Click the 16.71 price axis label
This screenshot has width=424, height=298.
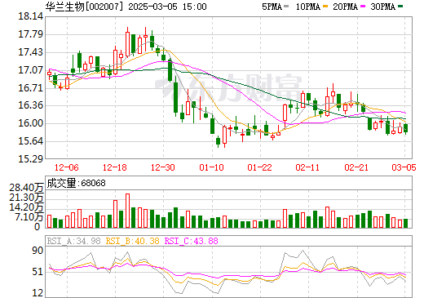30,88
